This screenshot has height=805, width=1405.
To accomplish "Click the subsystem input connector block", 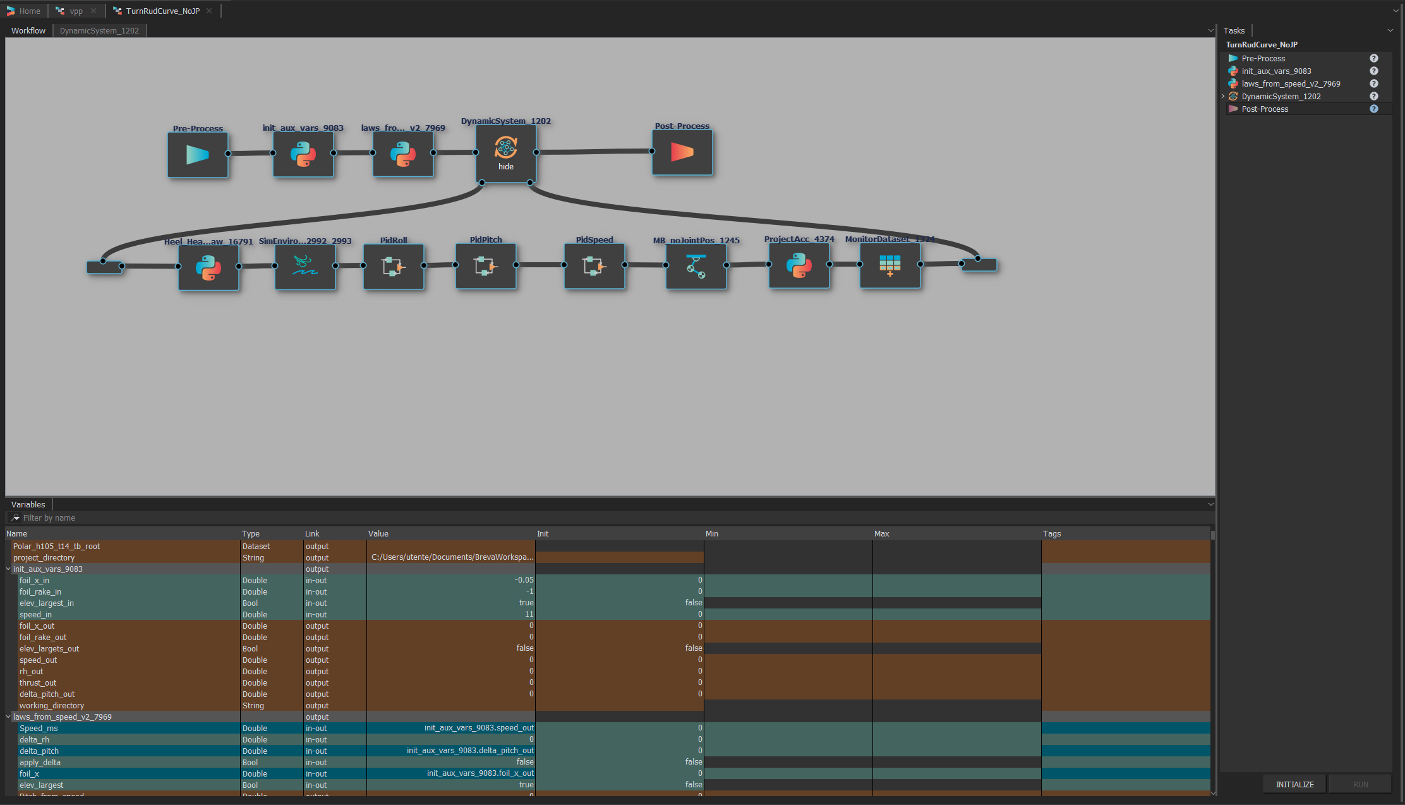I will point(104,267).
